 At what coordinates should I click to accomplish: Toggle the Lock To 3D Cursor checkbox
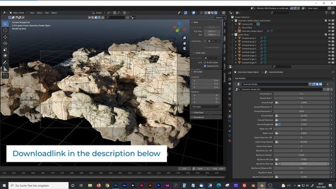205,62
